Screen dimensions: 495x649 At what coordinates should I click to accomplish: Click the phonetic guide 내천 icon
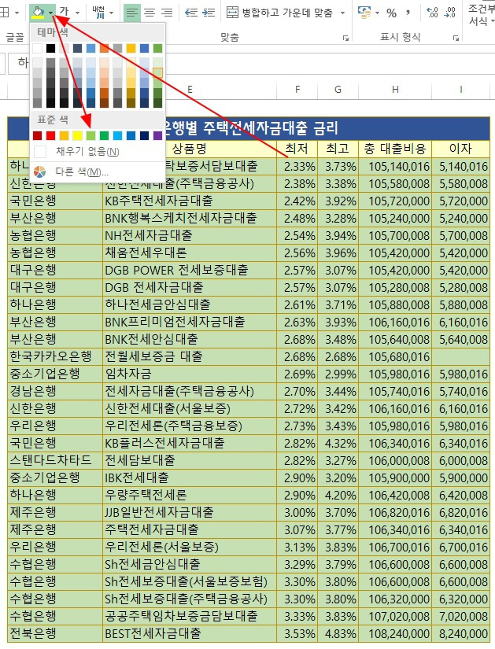(x=98, y=13)
